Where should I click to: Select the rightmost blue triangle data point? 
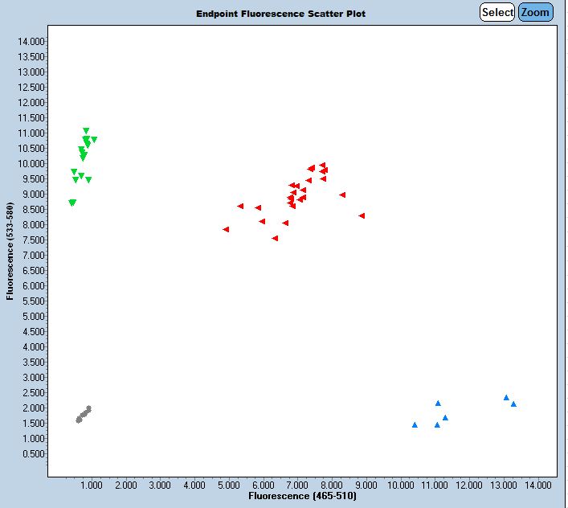[513, 404]
